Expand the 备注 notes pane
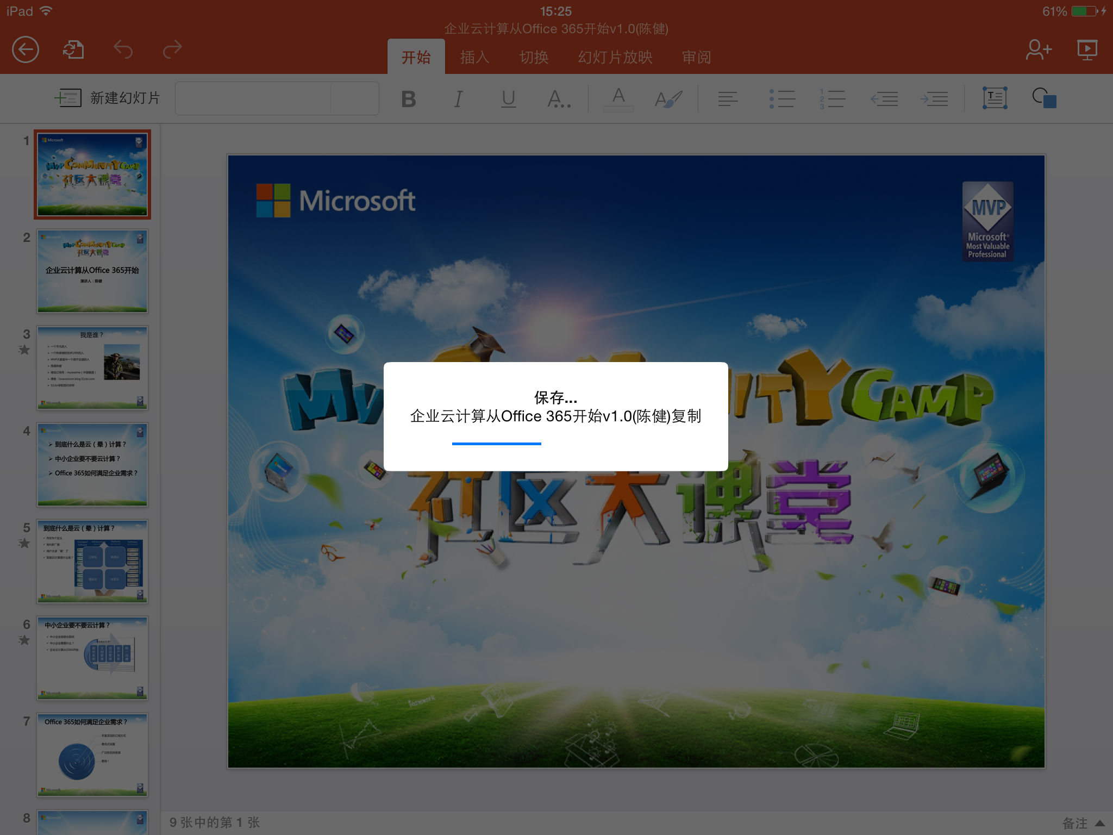The height and width of the screenshot is (835, 1113). [1084, 823]
